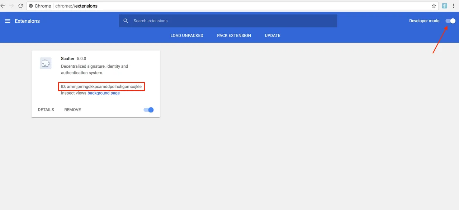Click the browser forward arrow
The width and height of the screenshot is (459, 210).
click(11, 6)
